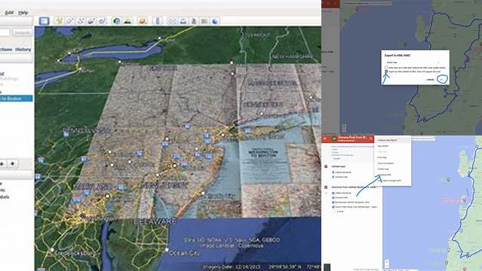The width and height of the screenshot is (482, 271).
Task: Choose 'Zoom to viewport' from the My Maps menu
Action: 385,163
